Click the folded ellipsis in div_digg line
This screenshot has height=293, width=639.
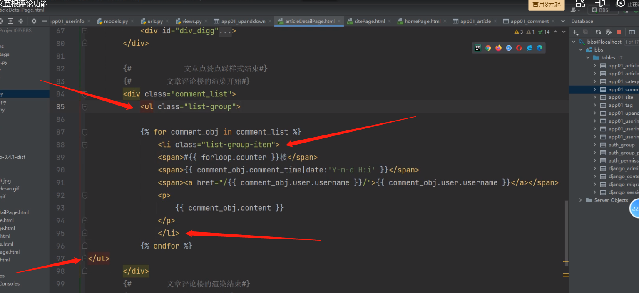[x=225, y=31]
